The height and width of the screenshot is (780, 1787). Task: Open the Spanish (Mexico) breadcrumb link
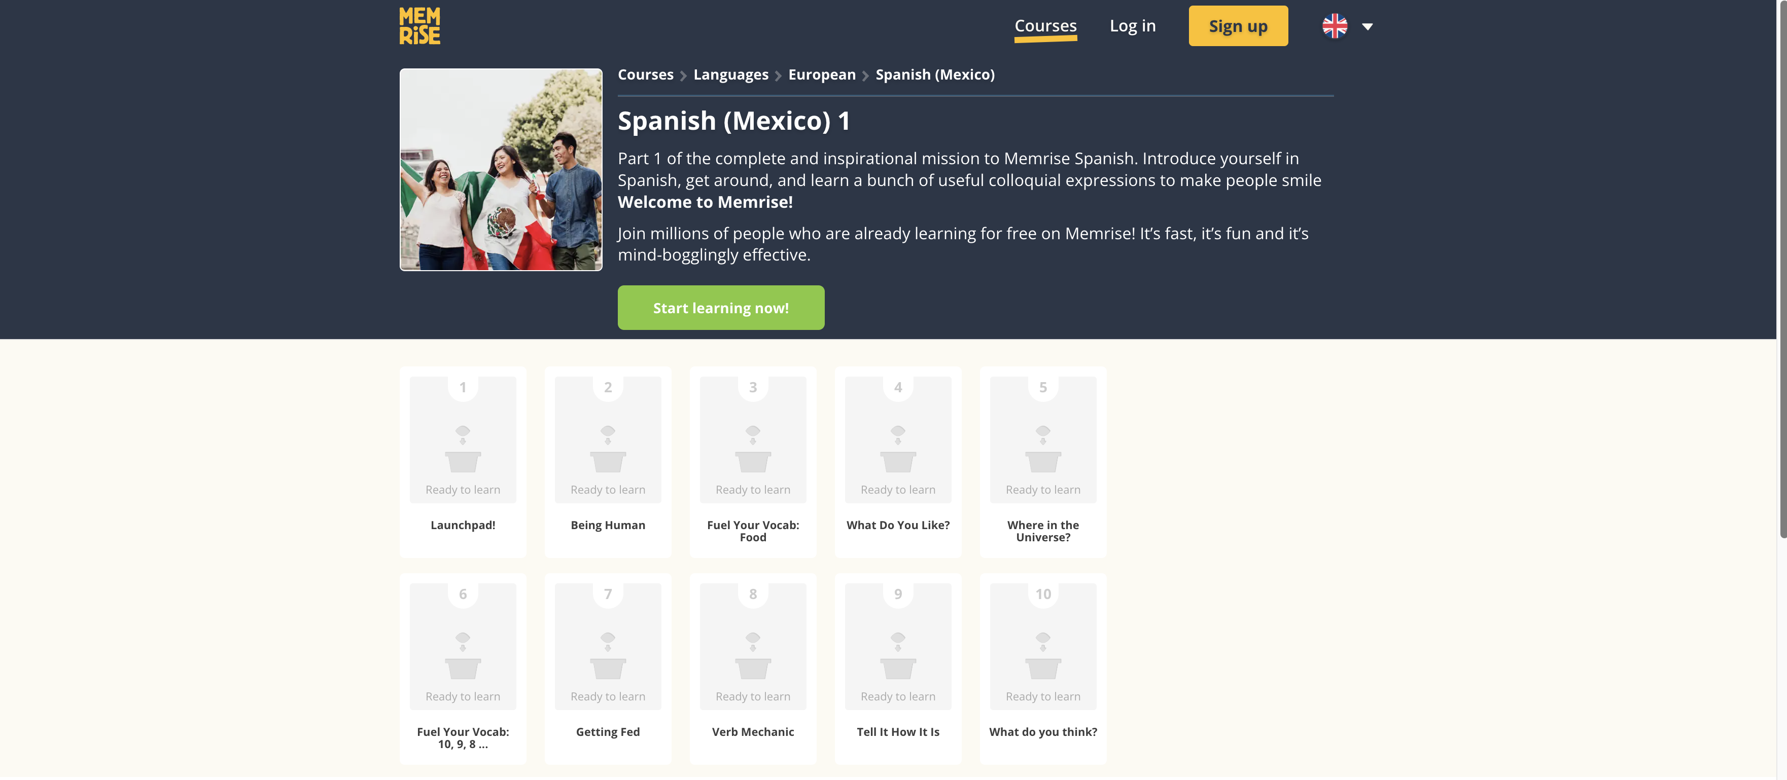pos(934,75)
